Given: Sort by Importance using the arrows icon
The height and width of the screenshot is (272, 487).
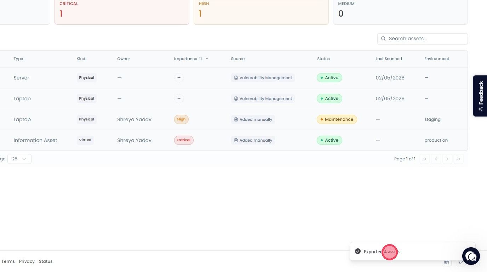Looking at the screenshot, I should [x=201, y=59].
